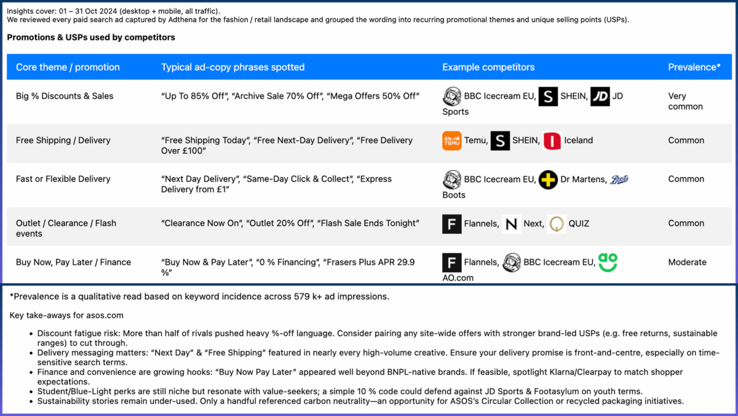Click the 'Example competitors' column header
This screenshot has height=416, width=738.
[488, 67]
